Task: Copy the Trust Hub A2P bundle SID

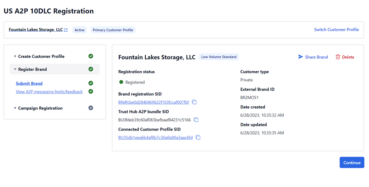Action: pyautogui.click(x=196, y=120)
